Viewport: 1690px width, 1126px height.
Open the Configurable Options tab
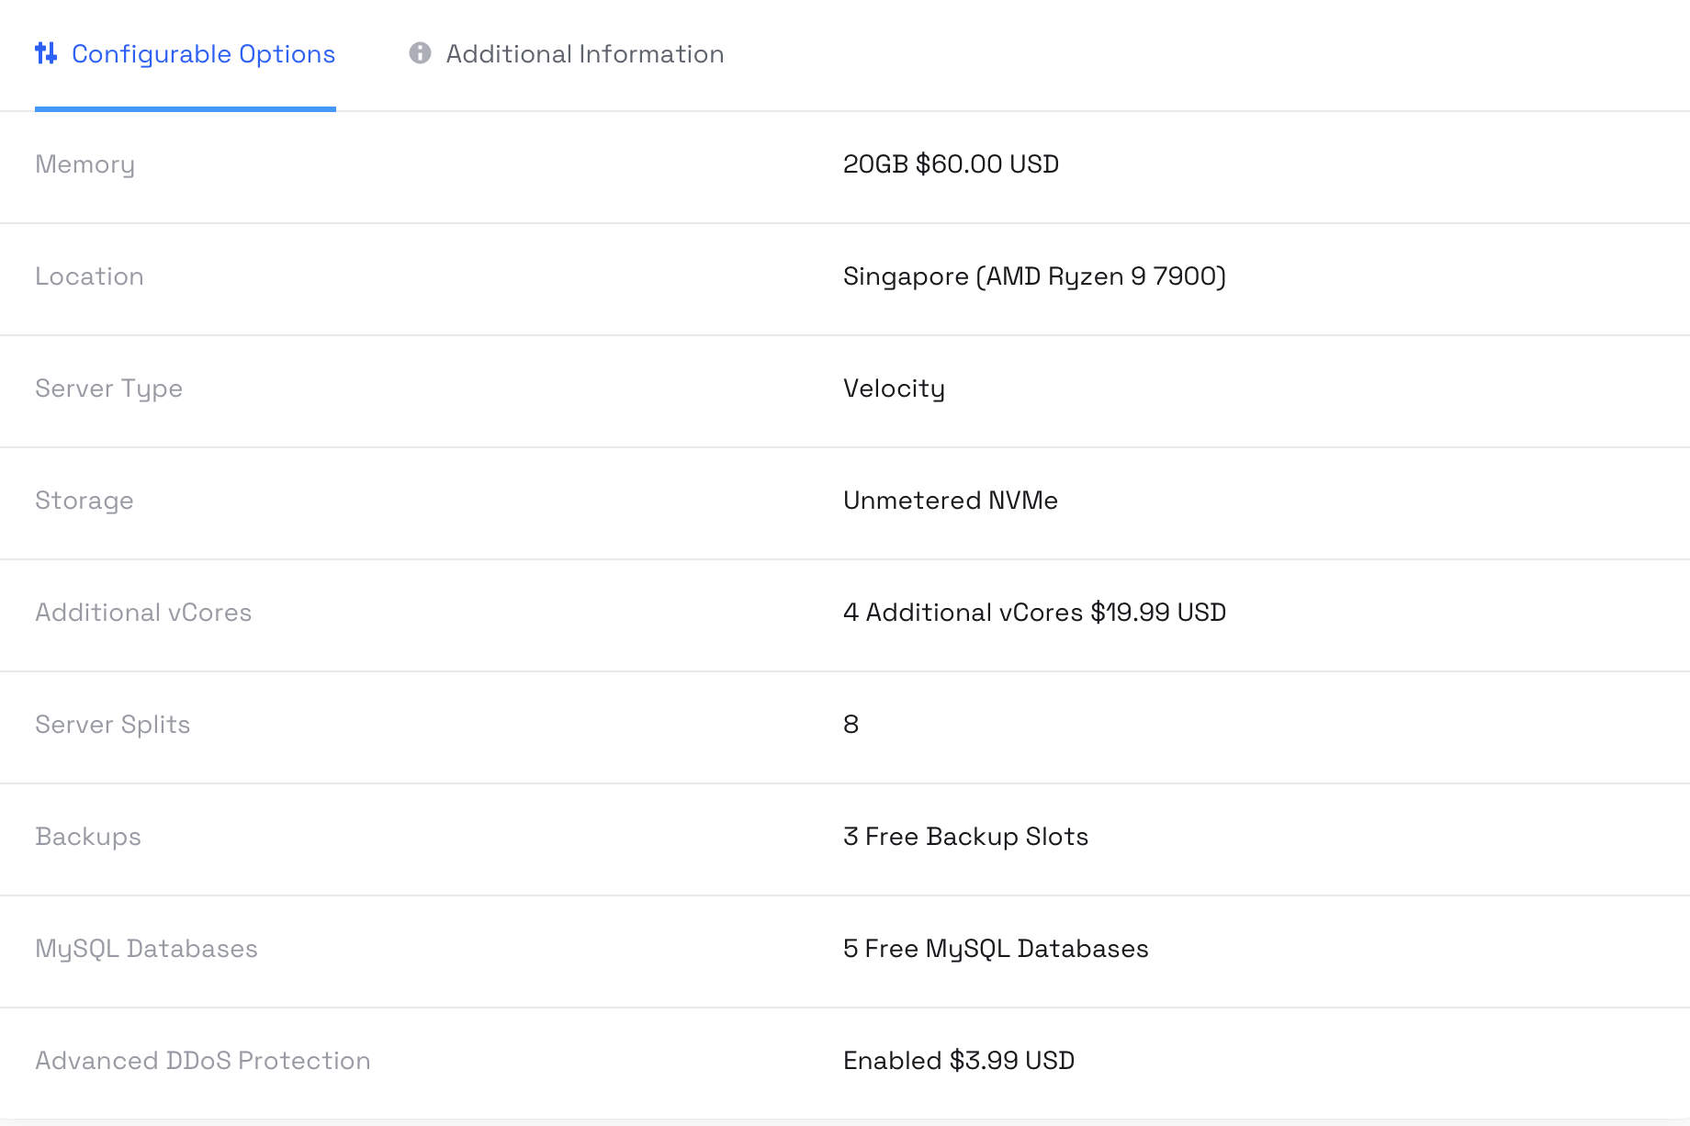[203, 54]
